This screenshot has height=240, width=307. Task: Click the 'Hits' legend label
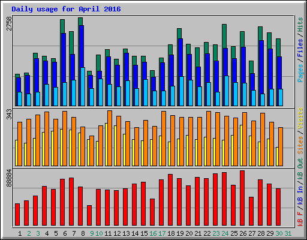click(300, 25)
